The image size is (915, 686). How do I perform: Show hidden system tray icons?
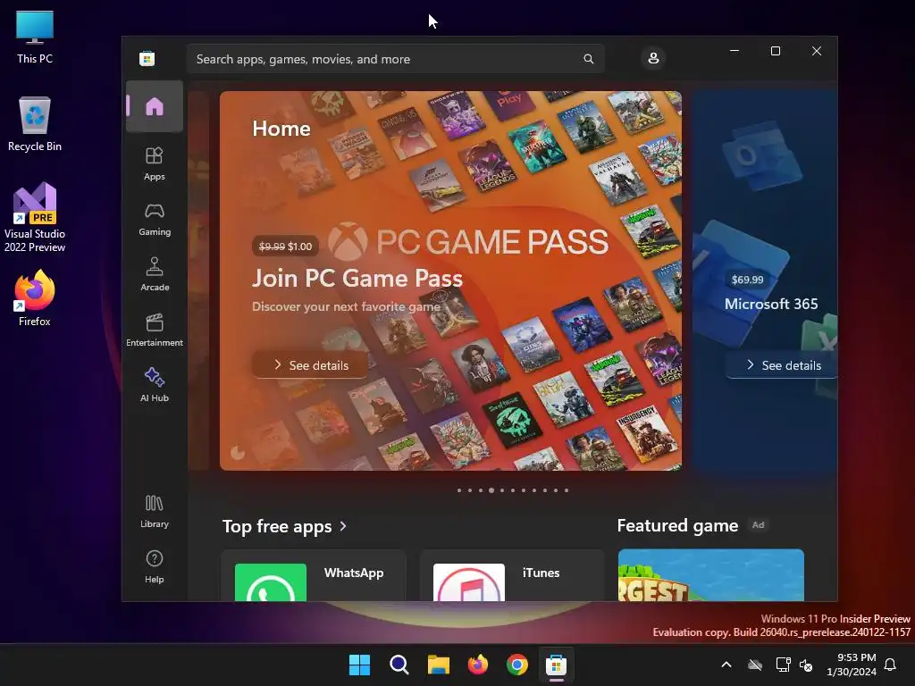pyautogui.click(x=726, y=665)
